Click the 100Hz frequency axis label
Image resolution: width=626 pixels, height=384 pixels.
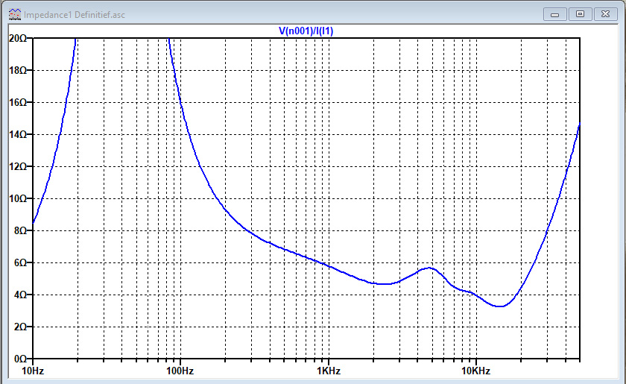[180, 371]
